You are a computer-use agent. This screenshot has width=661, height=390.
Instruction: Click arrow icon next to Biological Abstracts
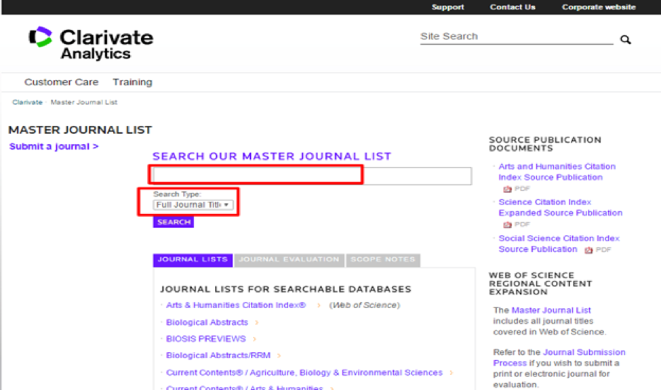[x=256, y=322]
